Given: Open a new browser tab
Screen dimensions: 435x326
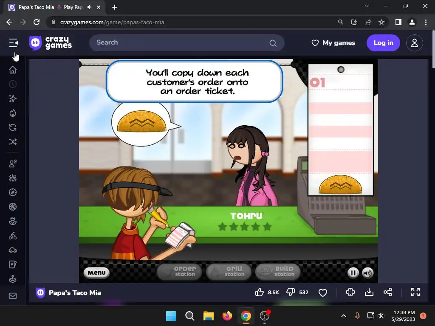Looking at the screenshot, I should (x=115, y=7).
